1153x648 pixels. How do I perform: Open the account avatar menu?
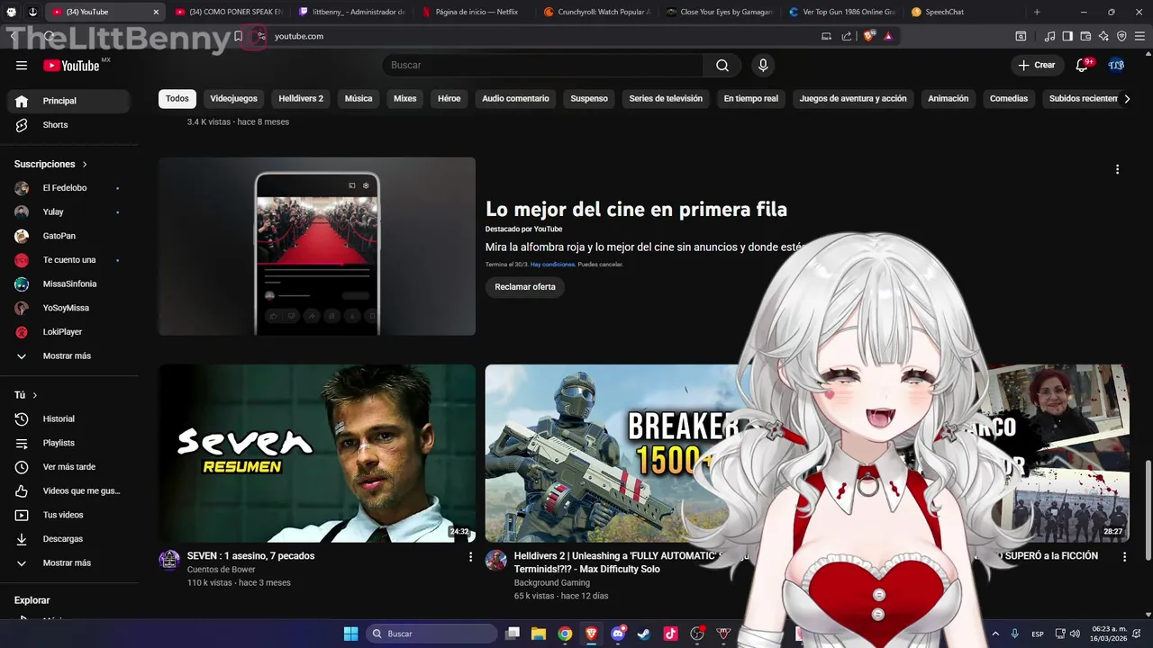click(x=1116, y=65)
